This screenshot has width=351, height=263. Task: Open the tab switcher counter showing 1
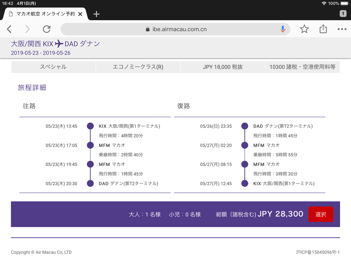pos(343,13)
